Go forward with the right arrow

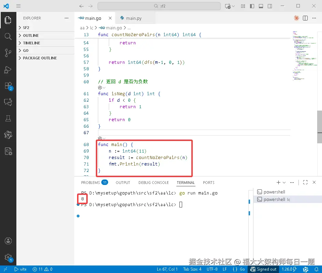(90, 6)
